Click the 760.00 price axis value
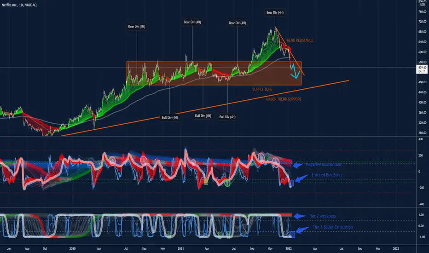This screenshot has height=253, width=429. point(422,12)
